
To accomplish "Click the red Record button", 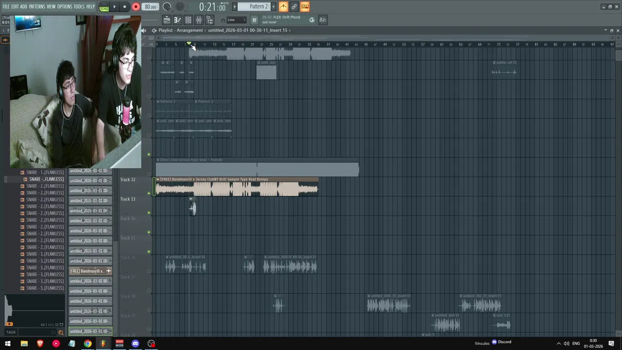I will pos(136,7).
